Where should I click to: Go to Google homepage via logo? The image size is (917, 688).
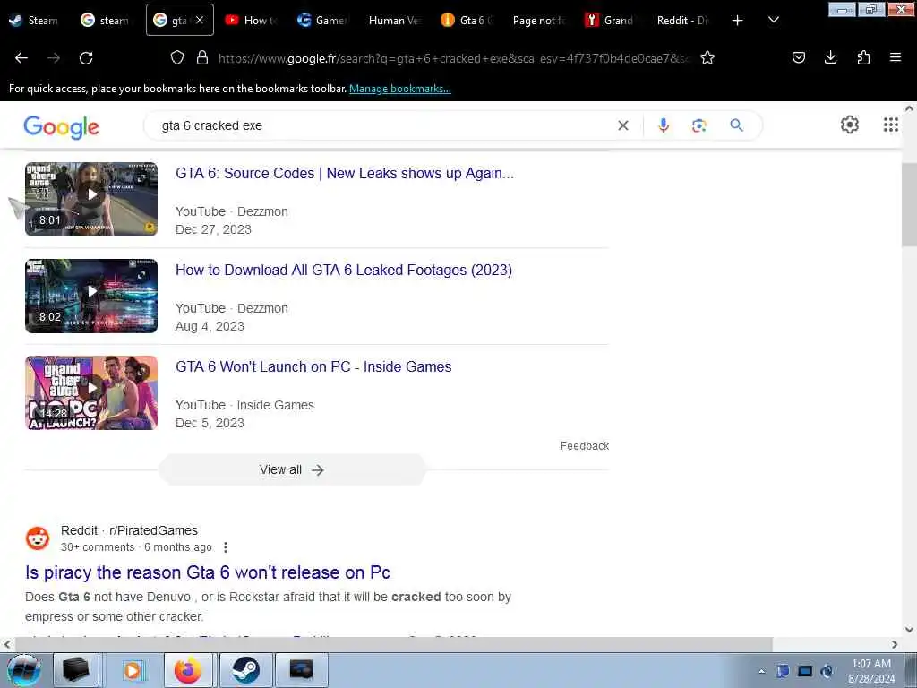(62, 127)
